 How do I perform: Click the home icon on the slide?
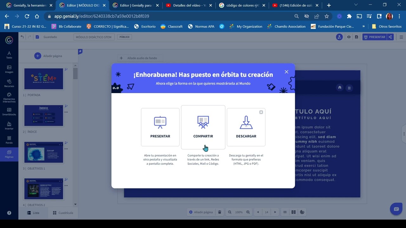340,88
